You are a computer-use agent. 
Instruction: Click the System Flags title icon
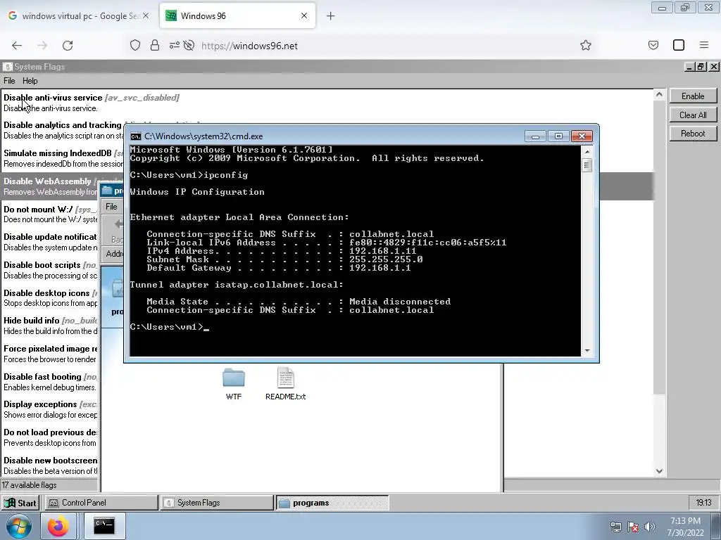(7, 67)
